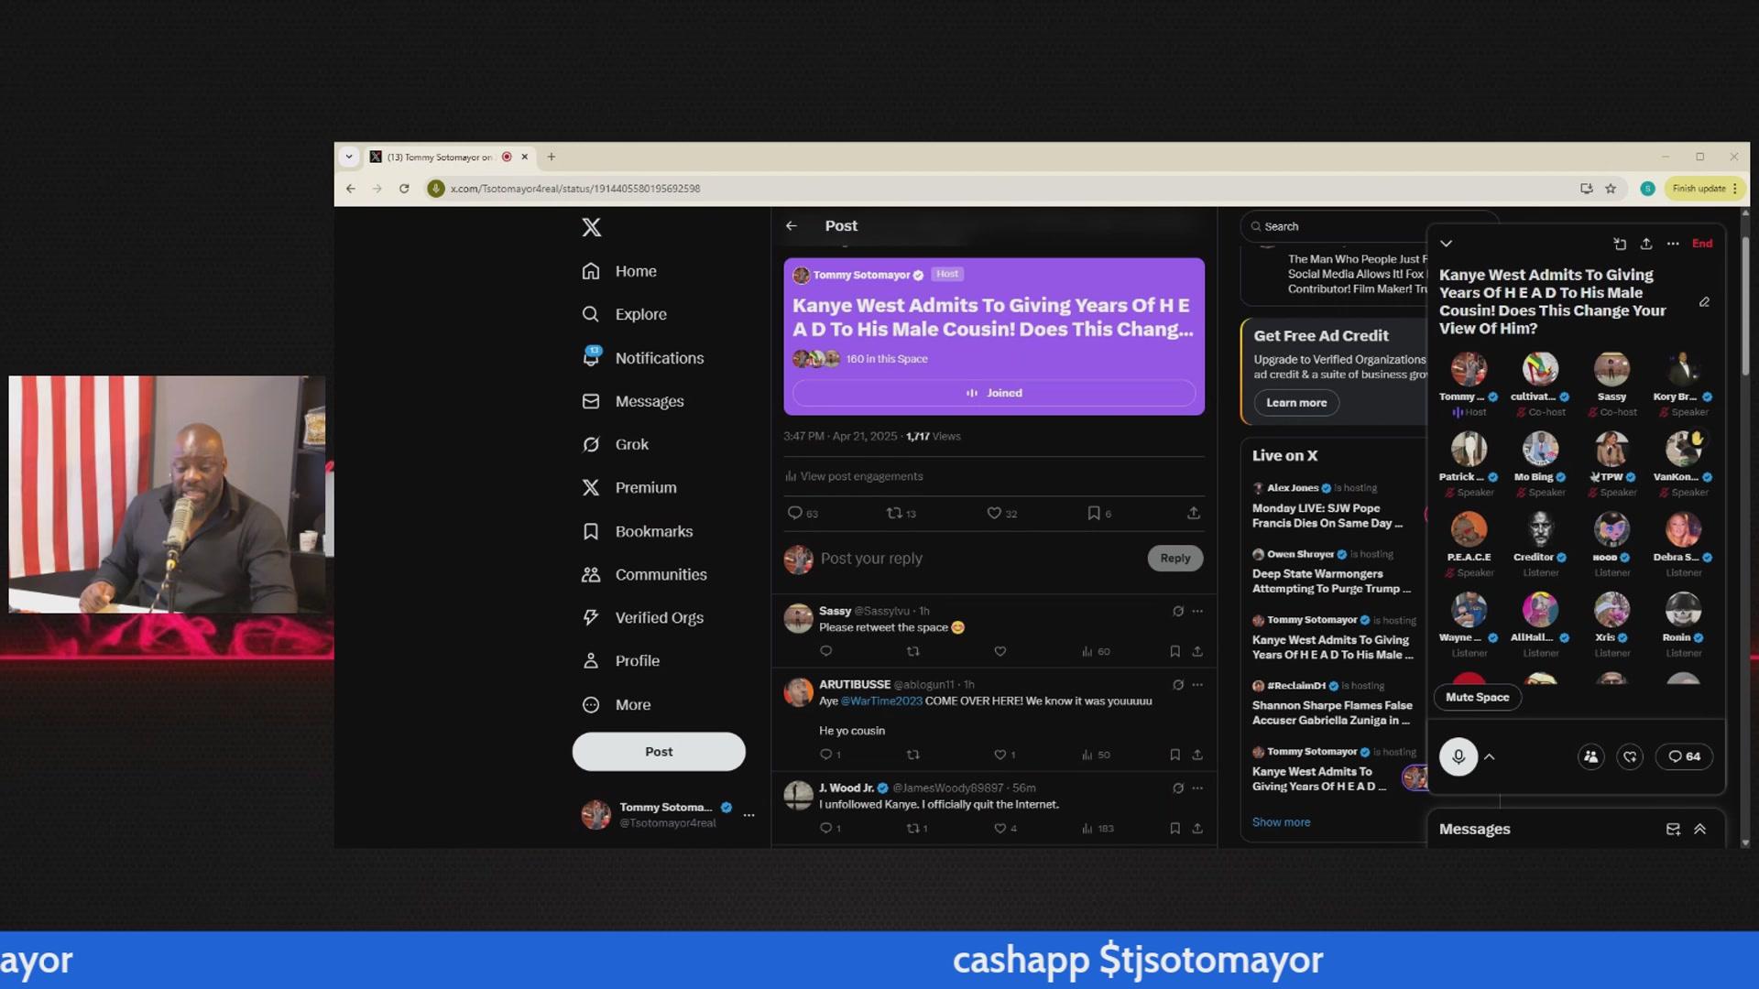Expand the More sidebar menu
The width and height of the screenshot is (1759, 989).
617,704
